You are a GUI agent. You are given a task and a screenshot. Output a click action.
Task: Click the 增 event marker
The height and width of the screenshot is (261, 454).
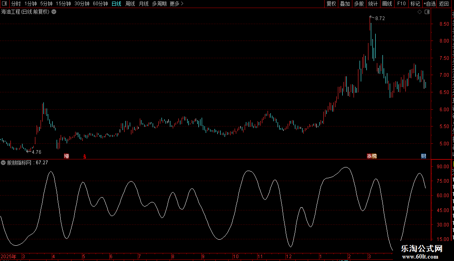click(67, 156)
